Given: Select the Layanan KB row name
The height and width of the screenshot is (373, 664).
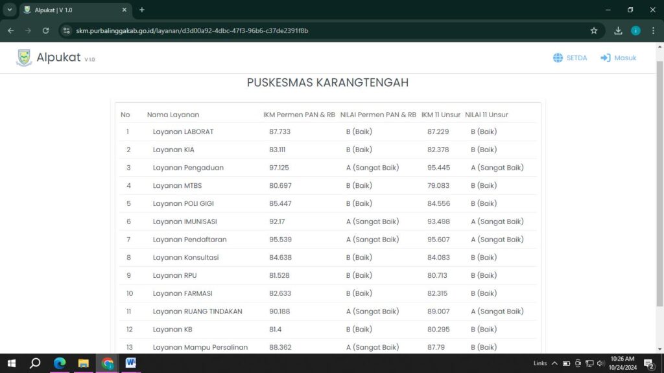Looking at the screenshot, I should pos(172,330).
